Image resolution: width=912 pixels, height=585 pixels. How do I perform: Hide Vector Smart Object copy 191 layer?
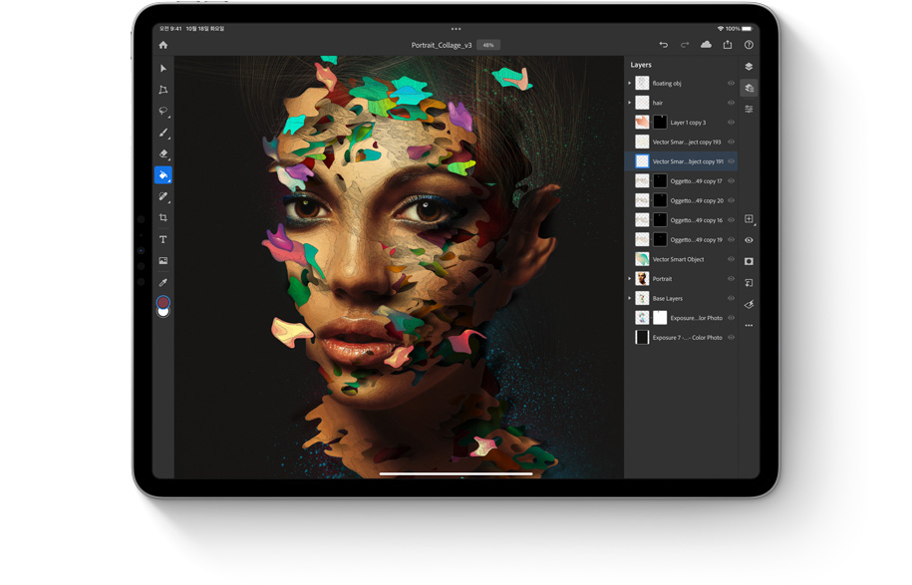coord(732,161)
